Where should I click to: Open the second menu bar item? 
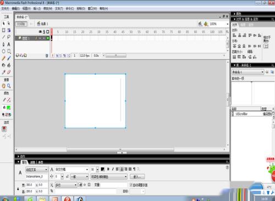coord(16,8)
